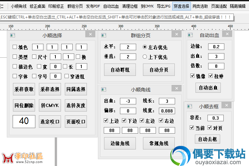Select the 上下优先 radio button
This screenshot has height=166, width=249.
[x=145, y=56]
